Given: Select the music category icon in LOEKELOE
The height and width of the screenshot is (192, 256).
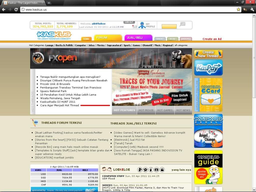Looking at the screenshot, I should coord(140,170).
